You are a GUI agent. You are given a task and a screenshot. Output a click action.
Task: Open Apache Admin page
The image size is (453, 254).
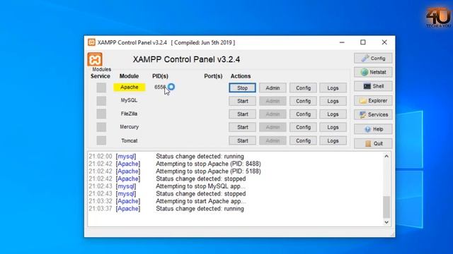[273, 87]
